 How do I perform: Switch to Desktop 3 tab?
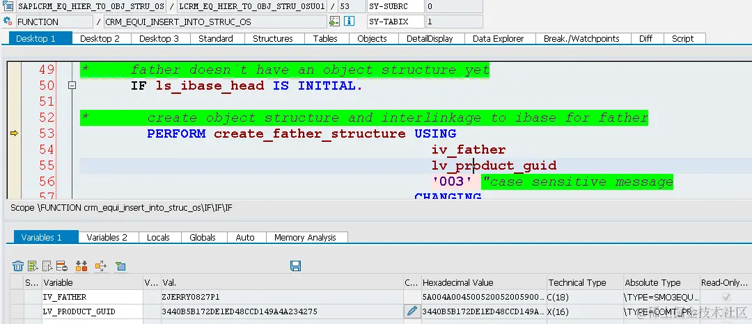coord(159,39)
